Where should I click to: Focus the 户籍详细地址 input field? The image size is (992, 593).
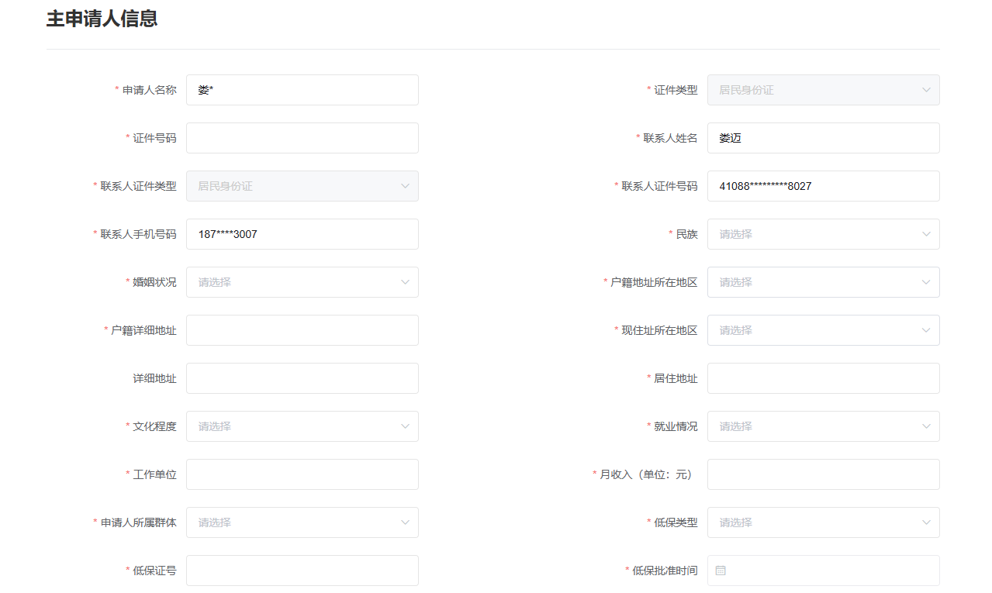tap(302, 330)
